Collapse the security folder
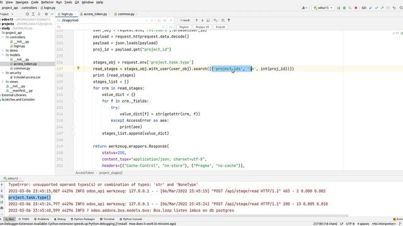Screen dimensions: 403x226 click(x=3, y=73)
